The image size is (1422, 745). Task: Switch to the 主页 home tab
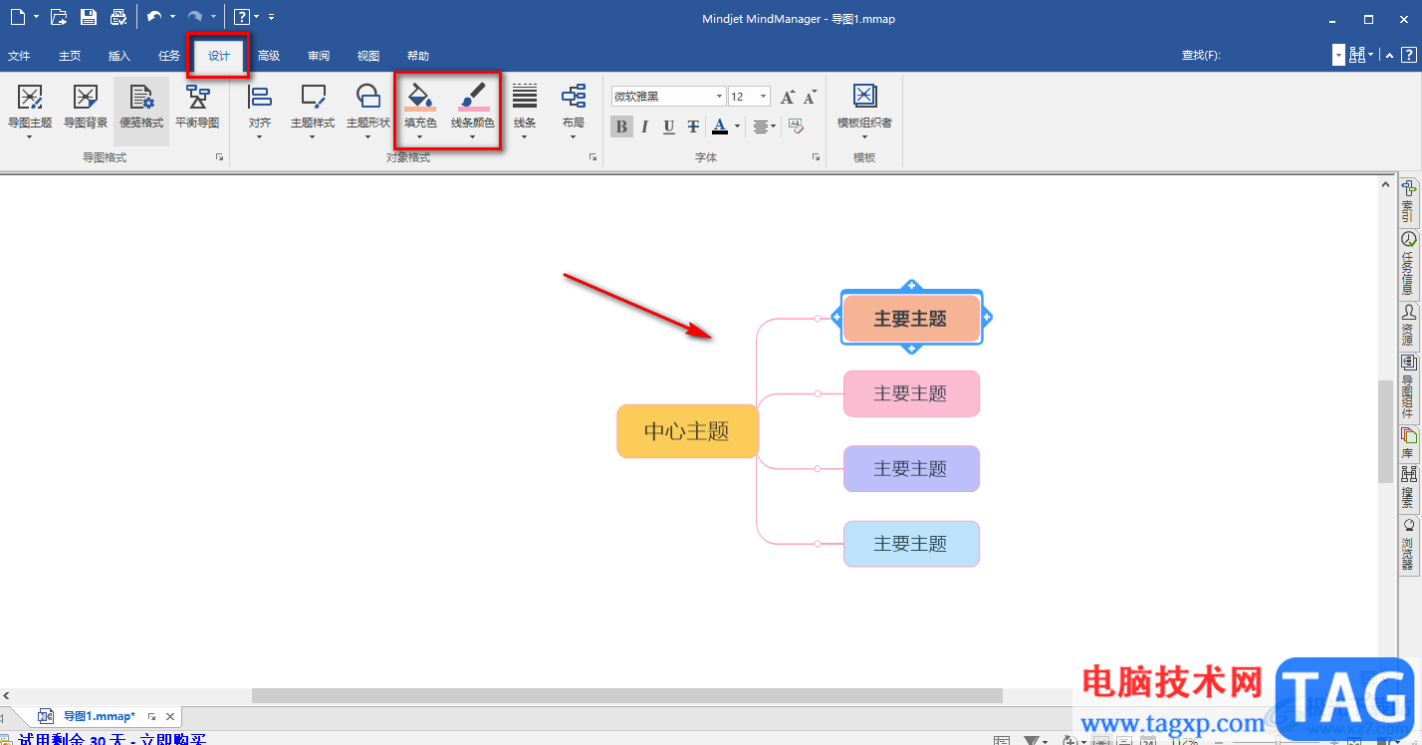tap(70, 56)
